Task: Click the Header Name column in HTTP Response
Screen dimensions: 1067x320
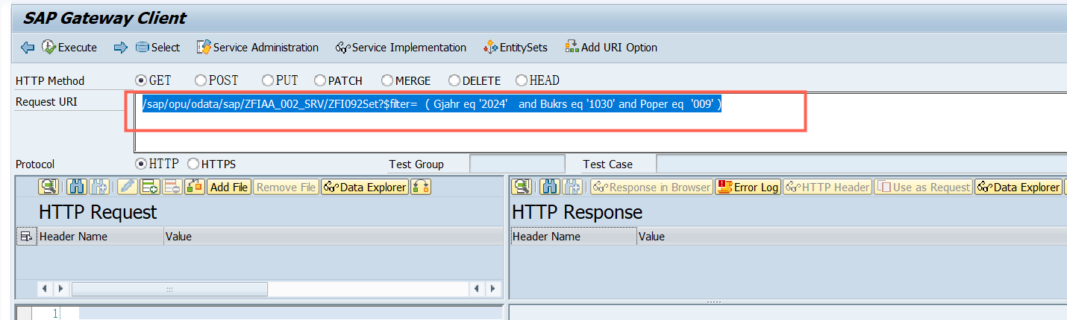Action: coord(573,236)
